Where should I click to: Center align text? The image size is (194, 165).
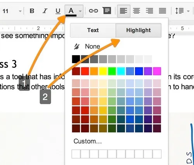tap(137, 11)
